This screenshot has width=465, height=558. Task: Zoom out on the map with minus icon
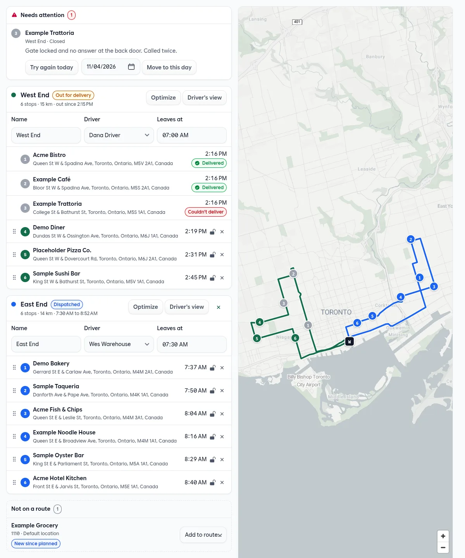(x=443, y=548)
